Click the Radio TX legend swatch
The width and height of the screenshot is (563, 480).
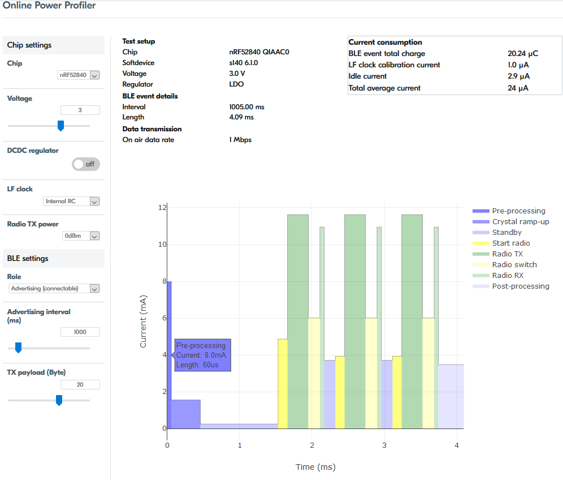click(x=480, y=254)
